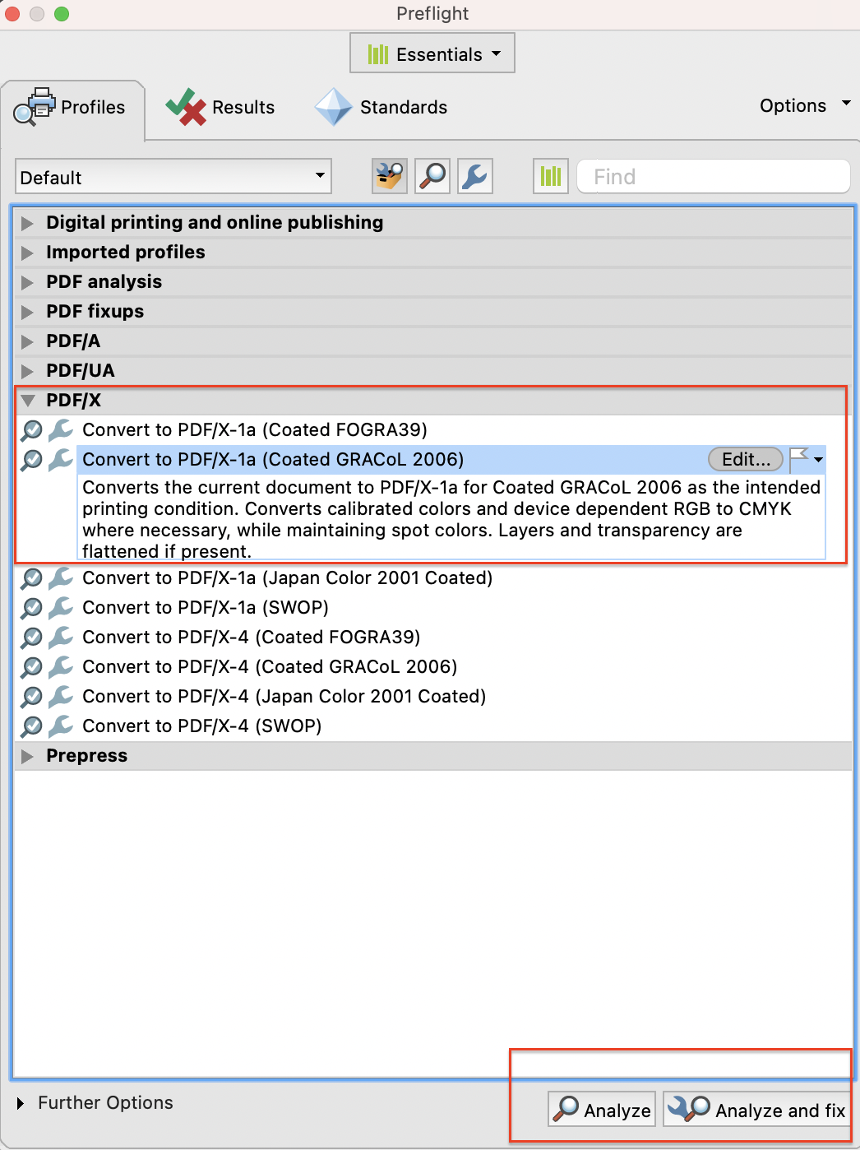Click the flag icon on GRACoL 2006 row
860x1150 pixels.
tap(798, 459)
